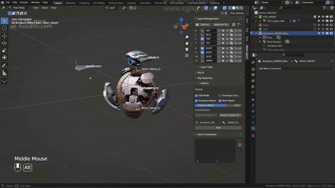The height and width of the screenshot is (188, 335).
Task: Select the Select Box tool
Action: pos(4,21)
